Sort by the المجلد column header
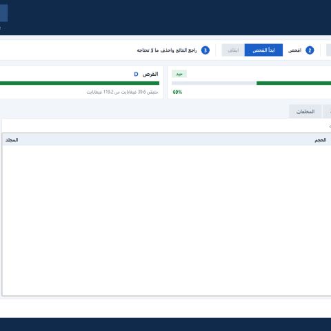This screenshot has height=331, width=331. pos(12,140)
